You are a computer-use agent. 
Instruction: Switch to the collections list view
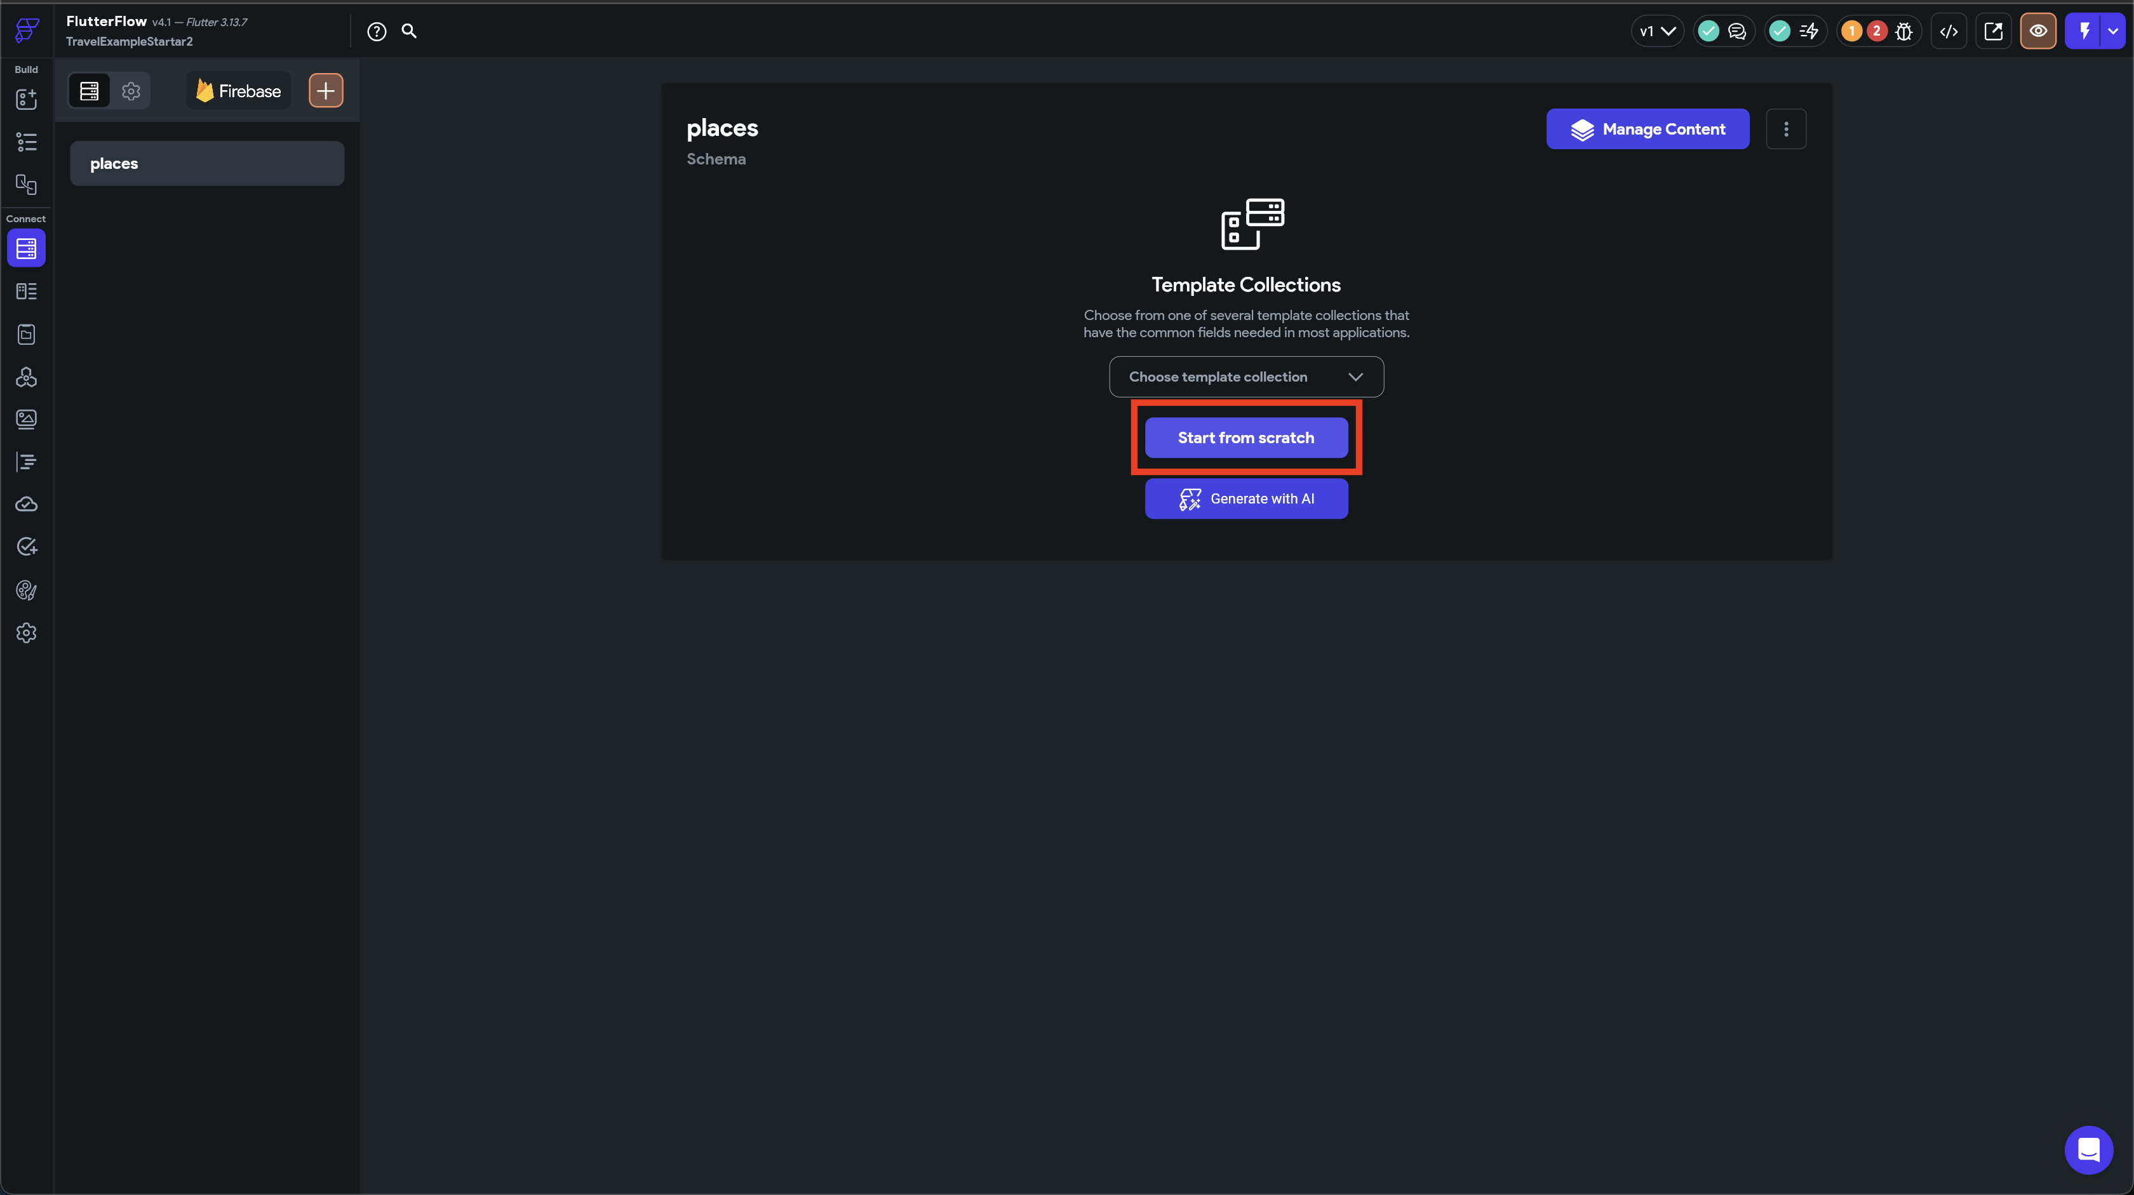coord(89,91)
